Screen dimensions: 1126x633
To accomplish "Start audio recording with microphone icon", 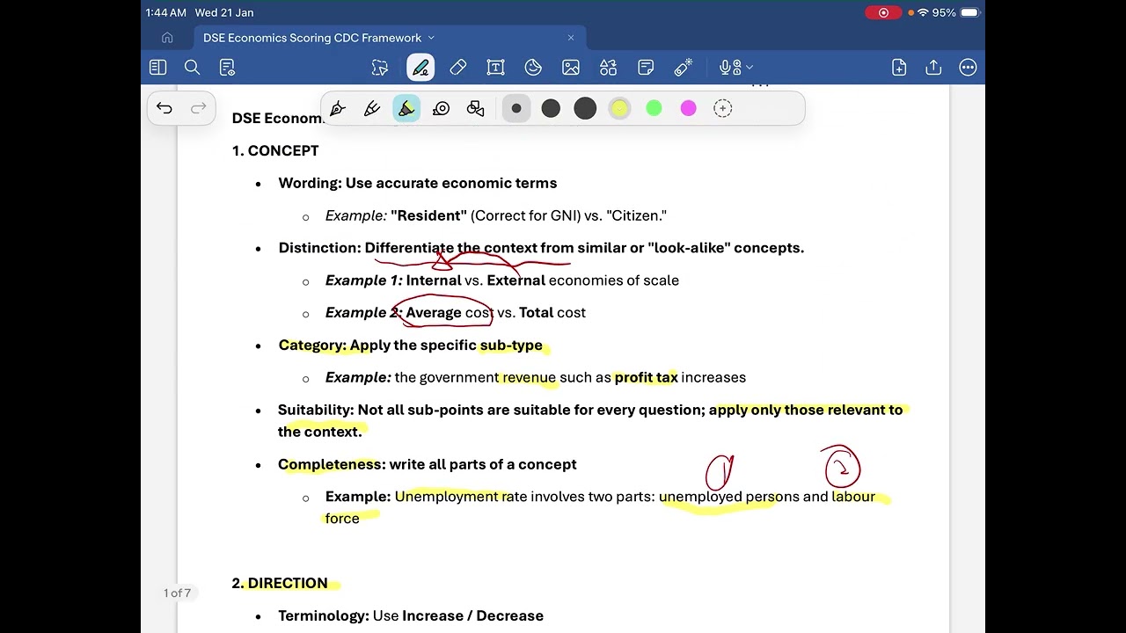I will [729, 67].
